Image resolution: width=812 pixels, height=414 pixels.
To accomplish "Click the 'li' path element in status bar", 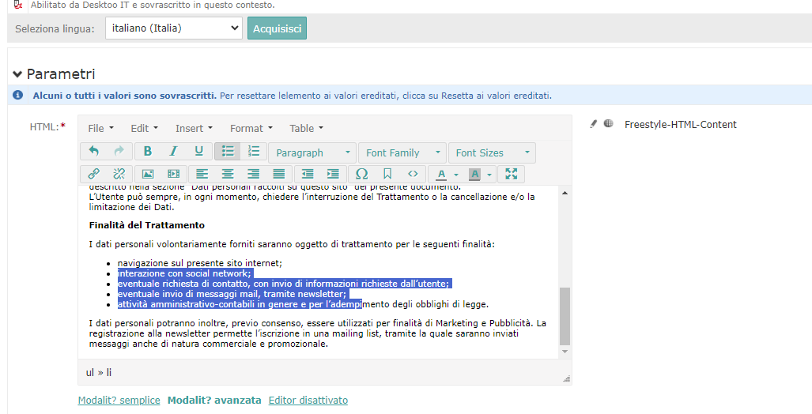I will pos(109,372).
